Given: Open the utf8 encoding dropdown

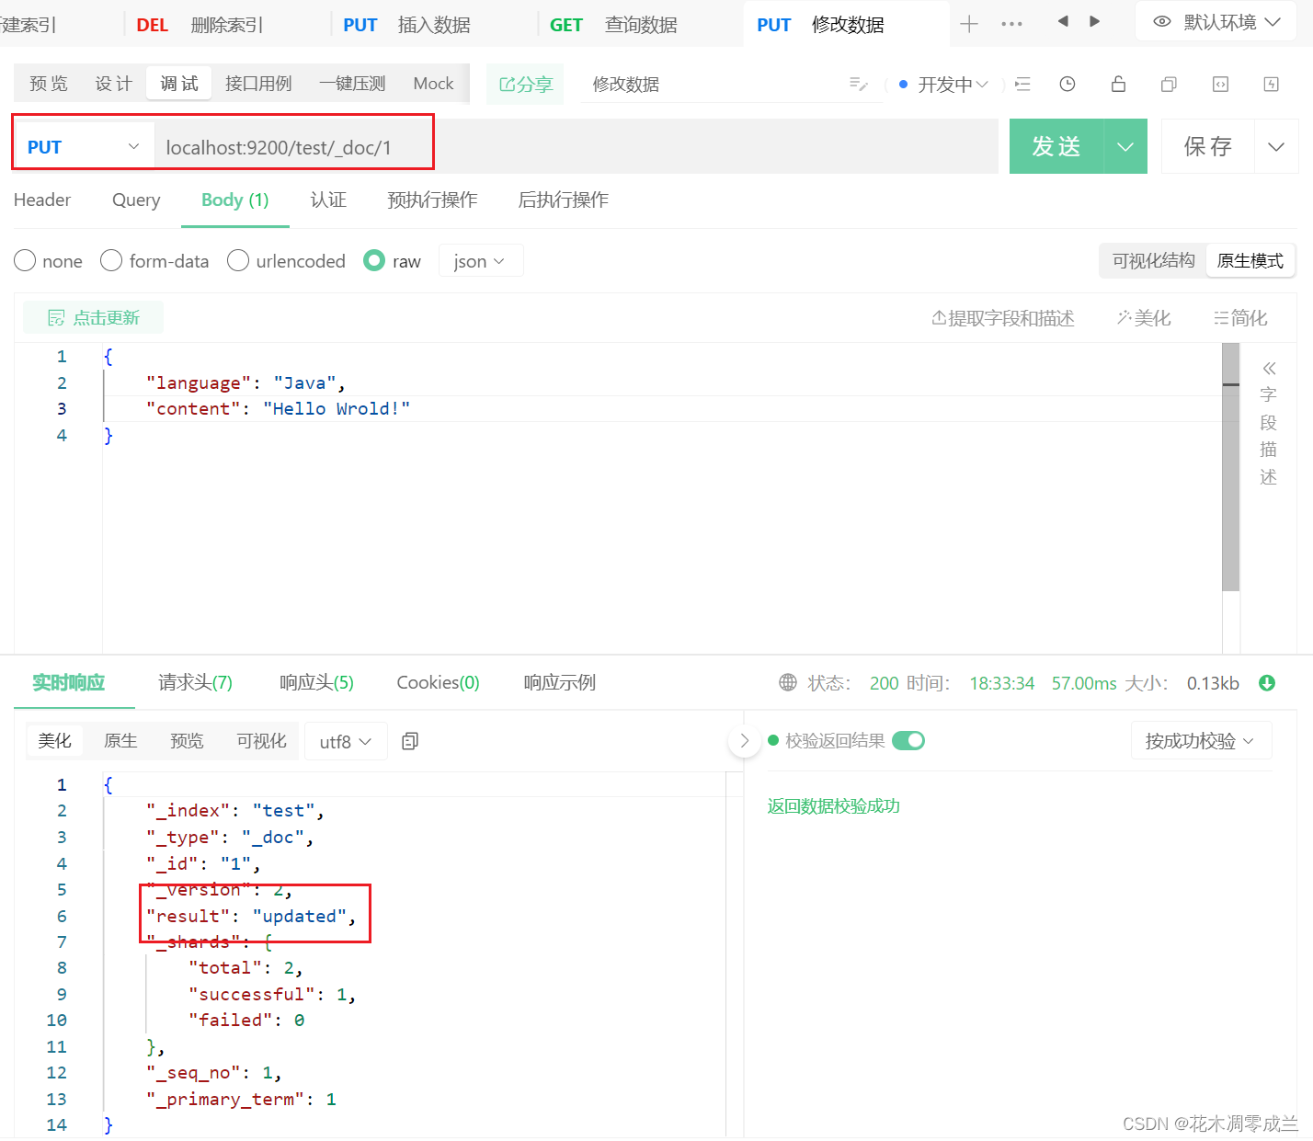Looking at the screenshot, I should [346, 741].
